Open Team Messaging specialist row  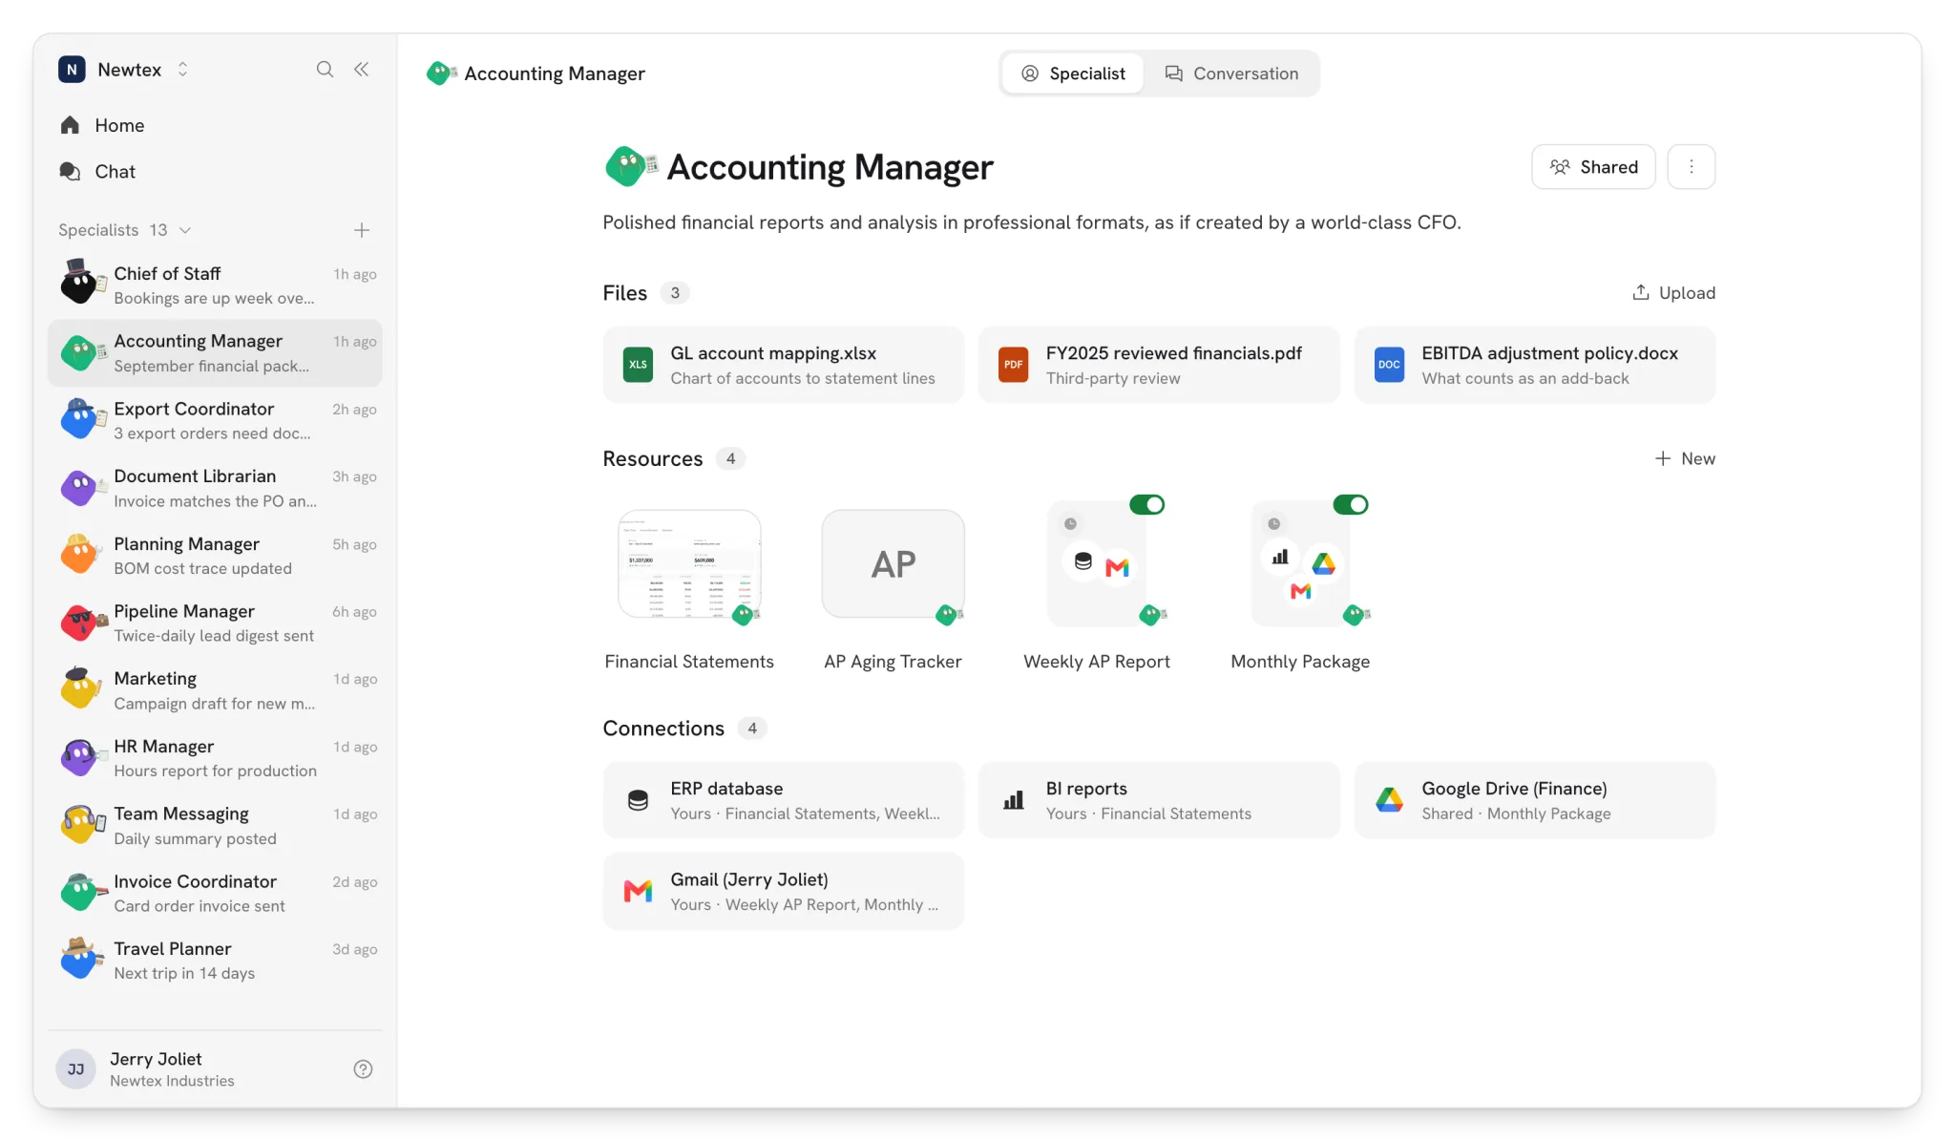tap(215, 826)
